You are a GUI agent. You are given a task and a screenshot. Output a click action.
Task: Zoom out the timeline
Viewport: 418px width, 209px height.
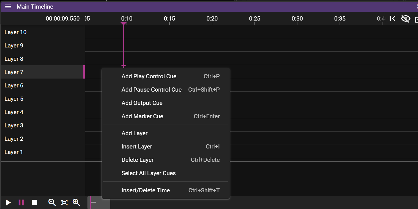pos(52,203)
